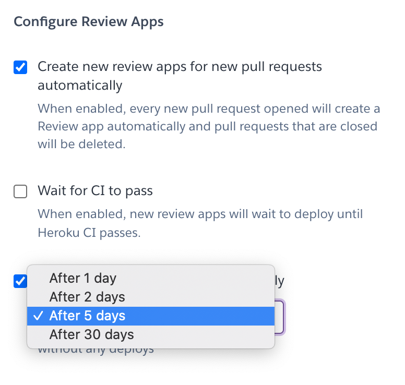This screenshot has width=405, height=385.
Task: Click the text will be deleted
Action: 81,145
